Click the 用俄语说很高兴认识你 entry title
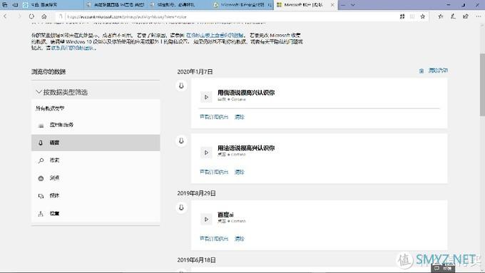Viewport: 485px width, 273px height. click(246, 93)
